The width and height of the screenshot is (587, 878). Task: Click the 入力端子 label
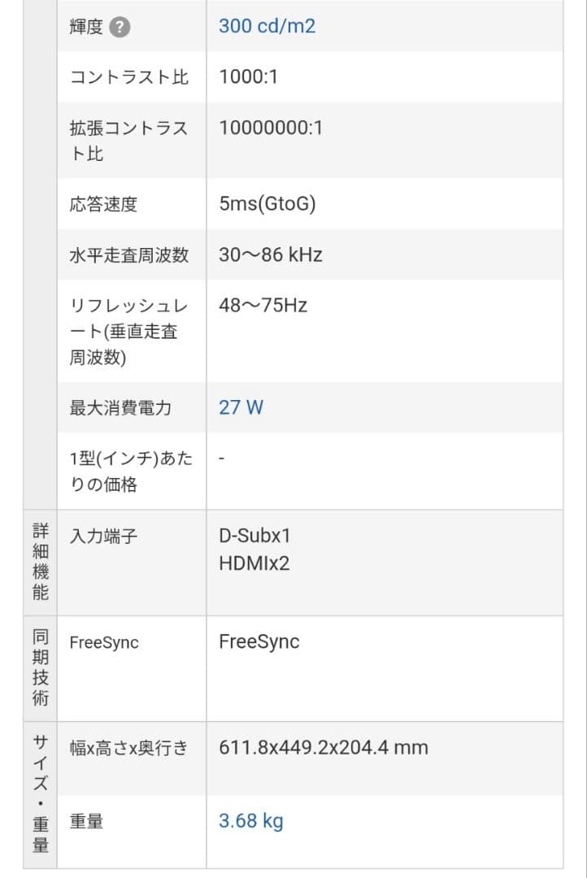(x=103, y=537)
